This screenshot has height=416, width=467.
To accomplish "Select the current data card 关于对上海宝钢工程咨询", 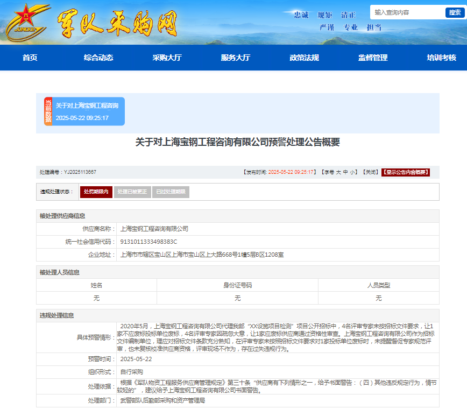I will coord(84,111).
